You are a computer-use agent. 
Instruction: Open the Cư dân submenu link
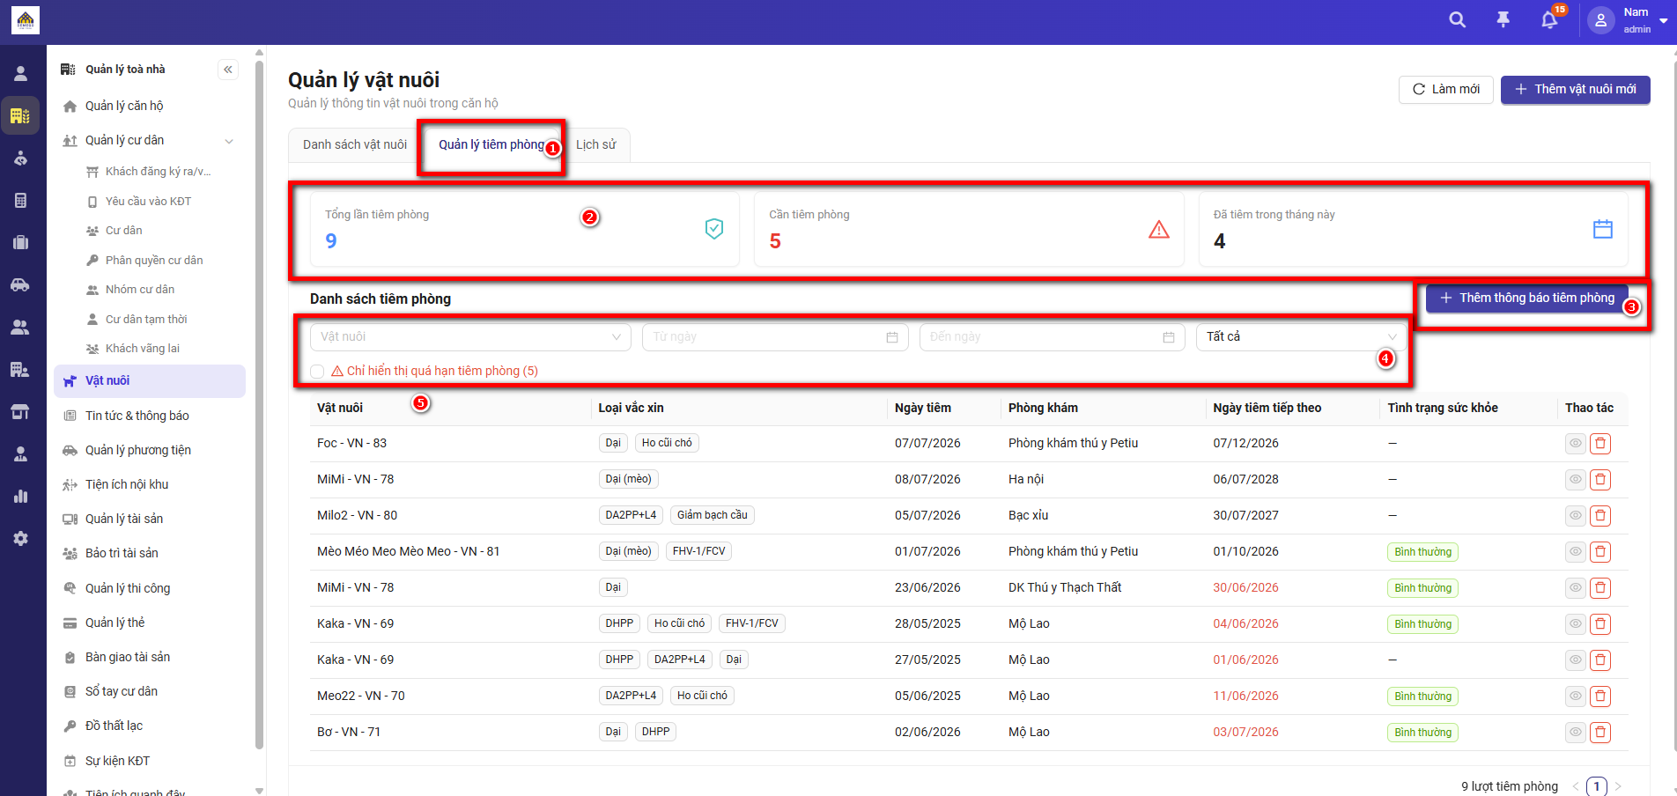click(x=124, y=231)
